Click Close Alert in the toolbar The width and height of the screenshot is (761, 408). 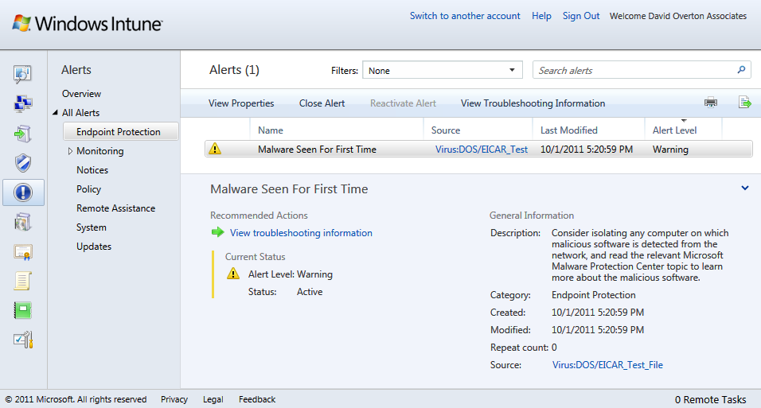(322, 103)
